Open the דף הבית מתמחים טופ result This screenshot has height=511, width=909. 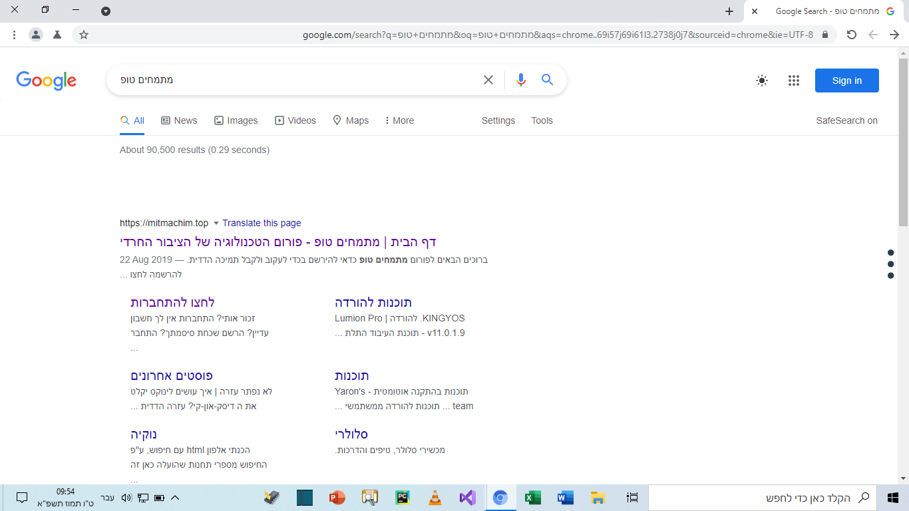[x=278, y=242]
